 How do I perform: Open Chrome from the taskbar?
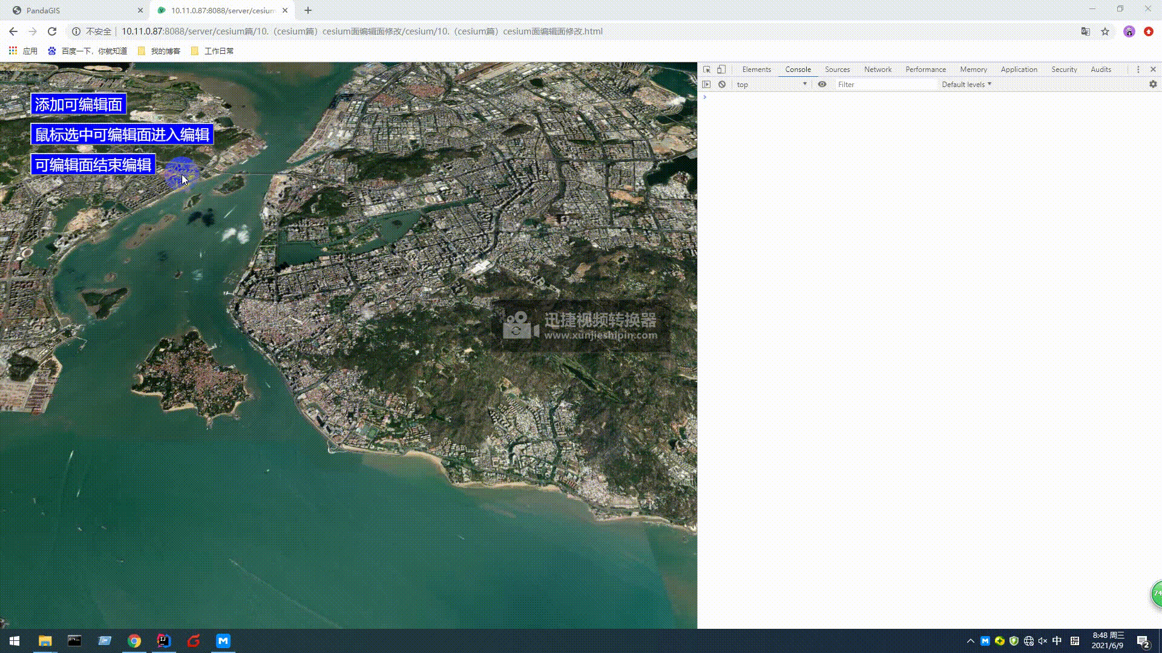134,641
